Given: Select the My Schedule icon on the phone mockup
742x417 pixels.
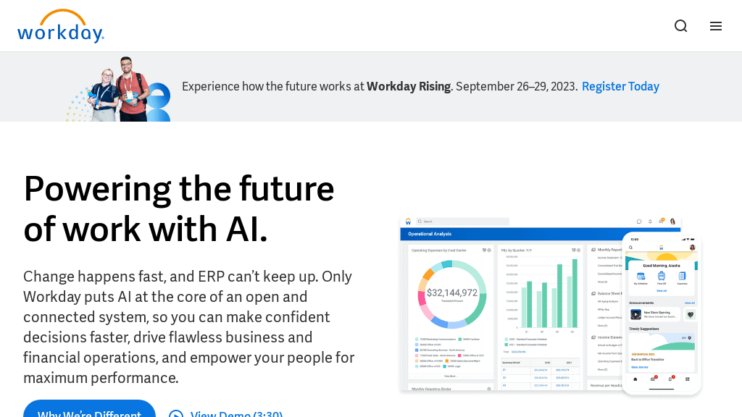Looking at the screenshot, I should [x=640, y=277].
